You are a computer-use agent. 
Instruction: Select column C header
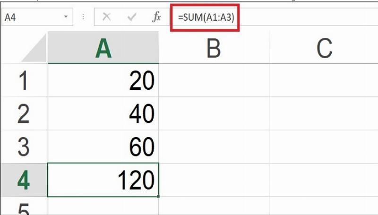pos(324,47)
